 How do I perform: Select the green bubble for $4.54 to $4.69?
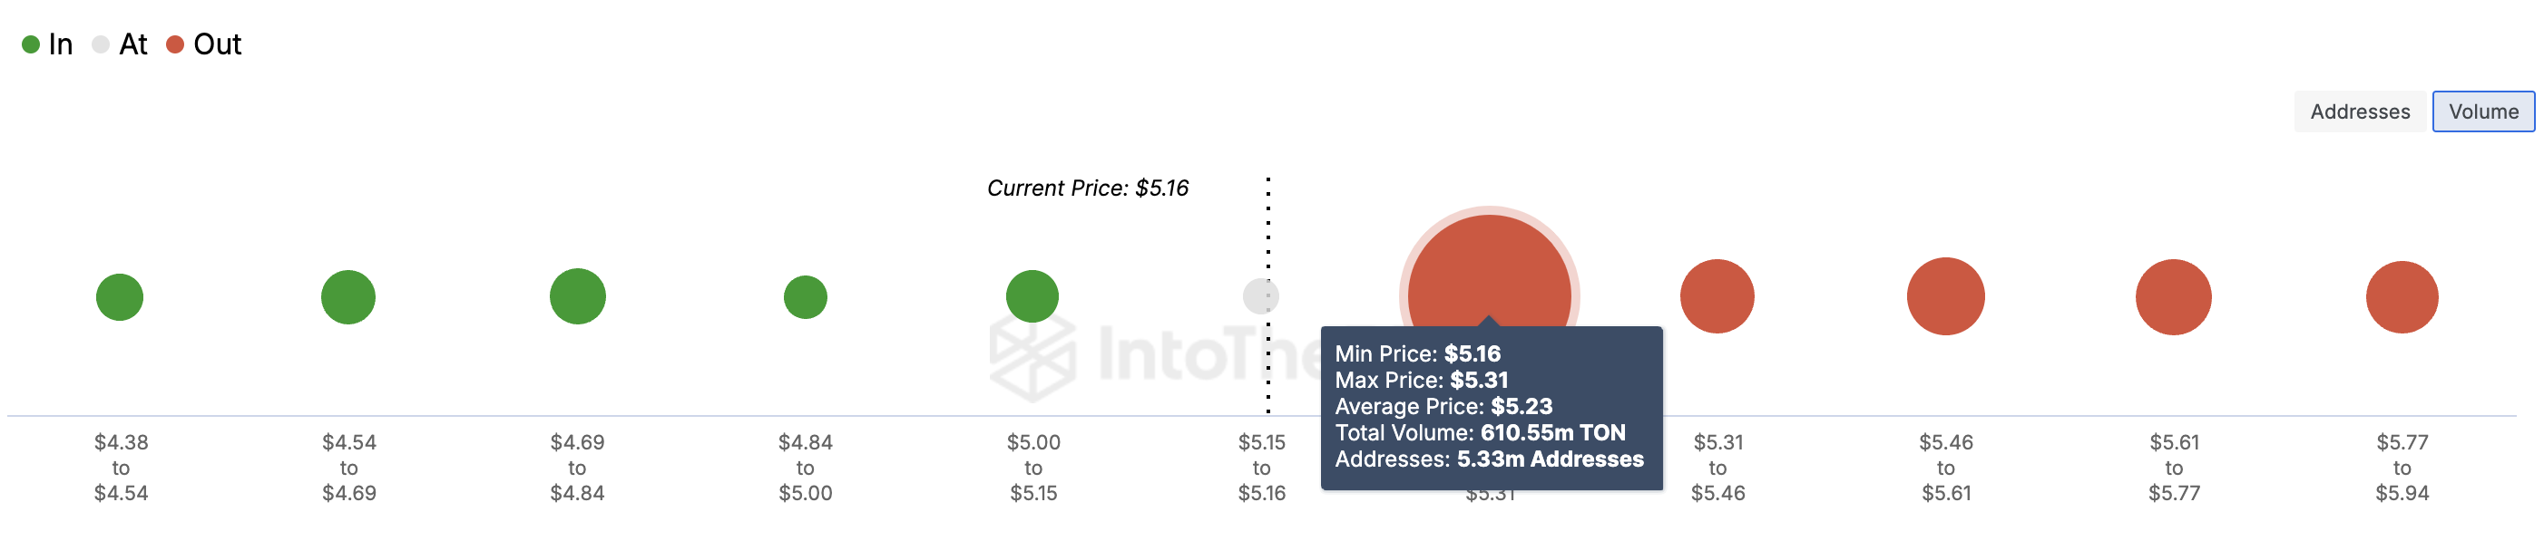point(348,297)
